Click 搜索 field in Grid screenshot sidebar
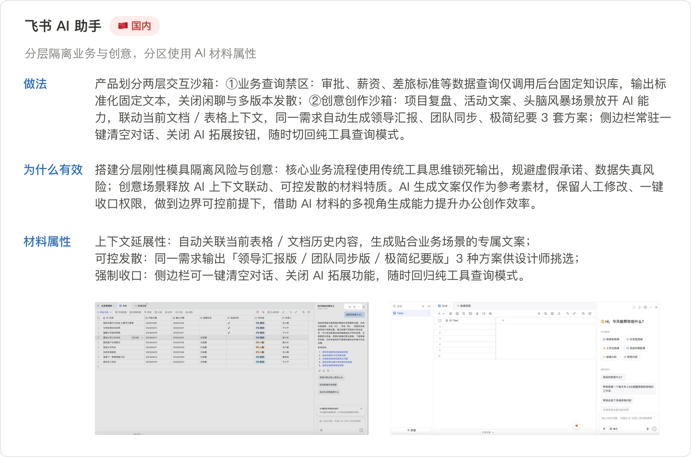The height and width of the screenshot is (457, 691). click(x=405, y=306)
